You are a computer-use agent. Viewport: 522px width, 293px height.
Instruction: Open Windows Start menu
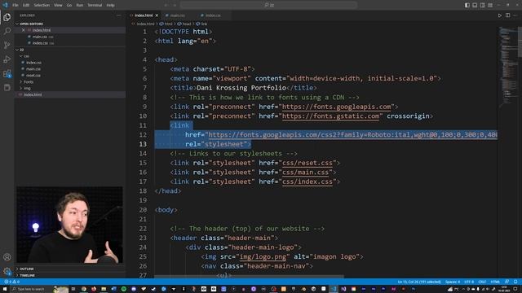[x=5, y=290]
